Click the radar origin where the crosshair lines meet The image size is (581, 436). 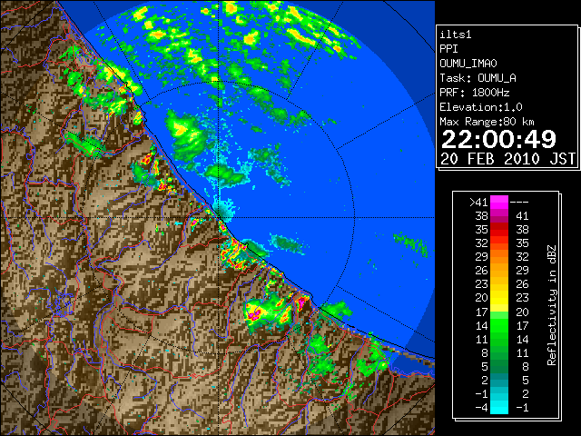[219, 218]
